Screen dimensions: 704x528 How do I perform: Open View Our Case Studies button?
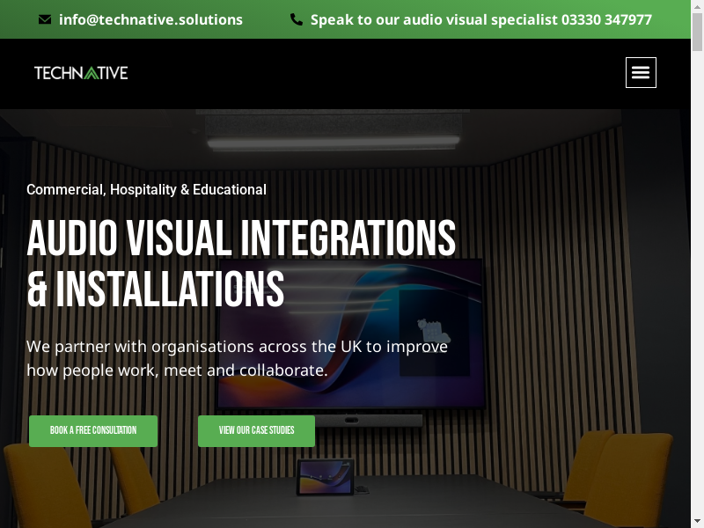pos(256,431)
